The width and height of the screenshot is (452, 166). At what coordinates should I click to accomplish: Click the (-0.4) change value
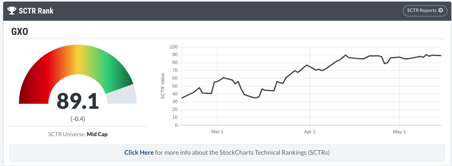(x=78, y=119)
